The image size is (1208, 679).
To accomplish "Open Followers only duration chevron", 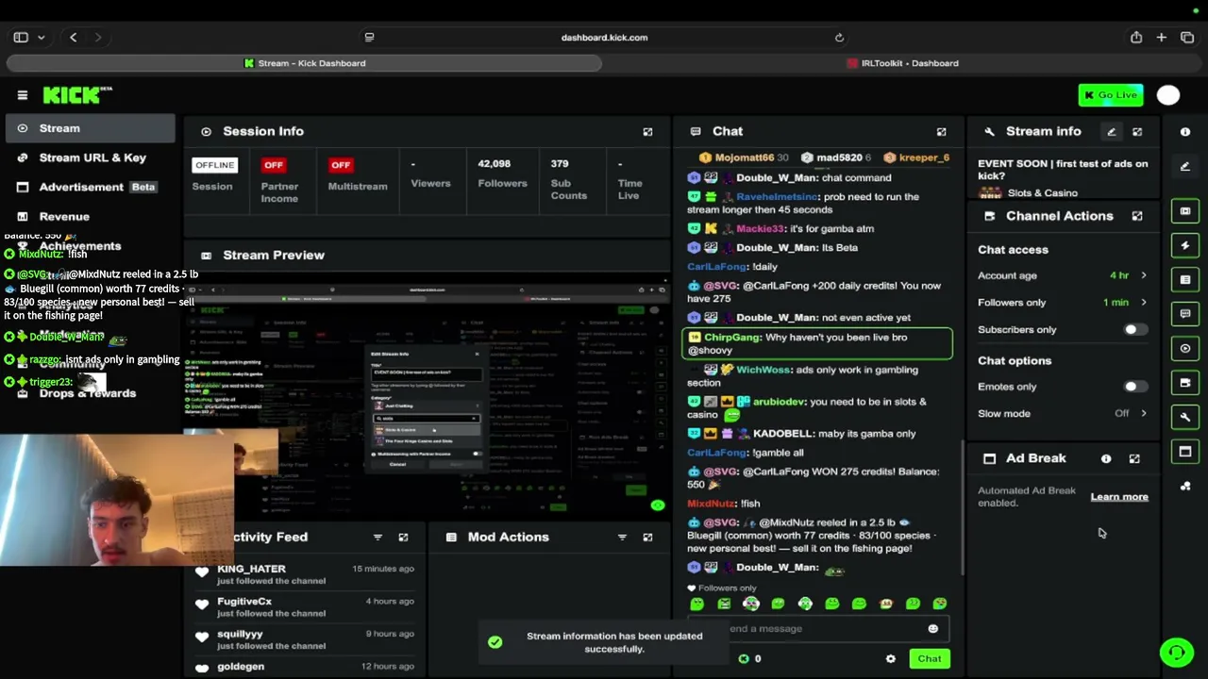I will click(1144, 303).
